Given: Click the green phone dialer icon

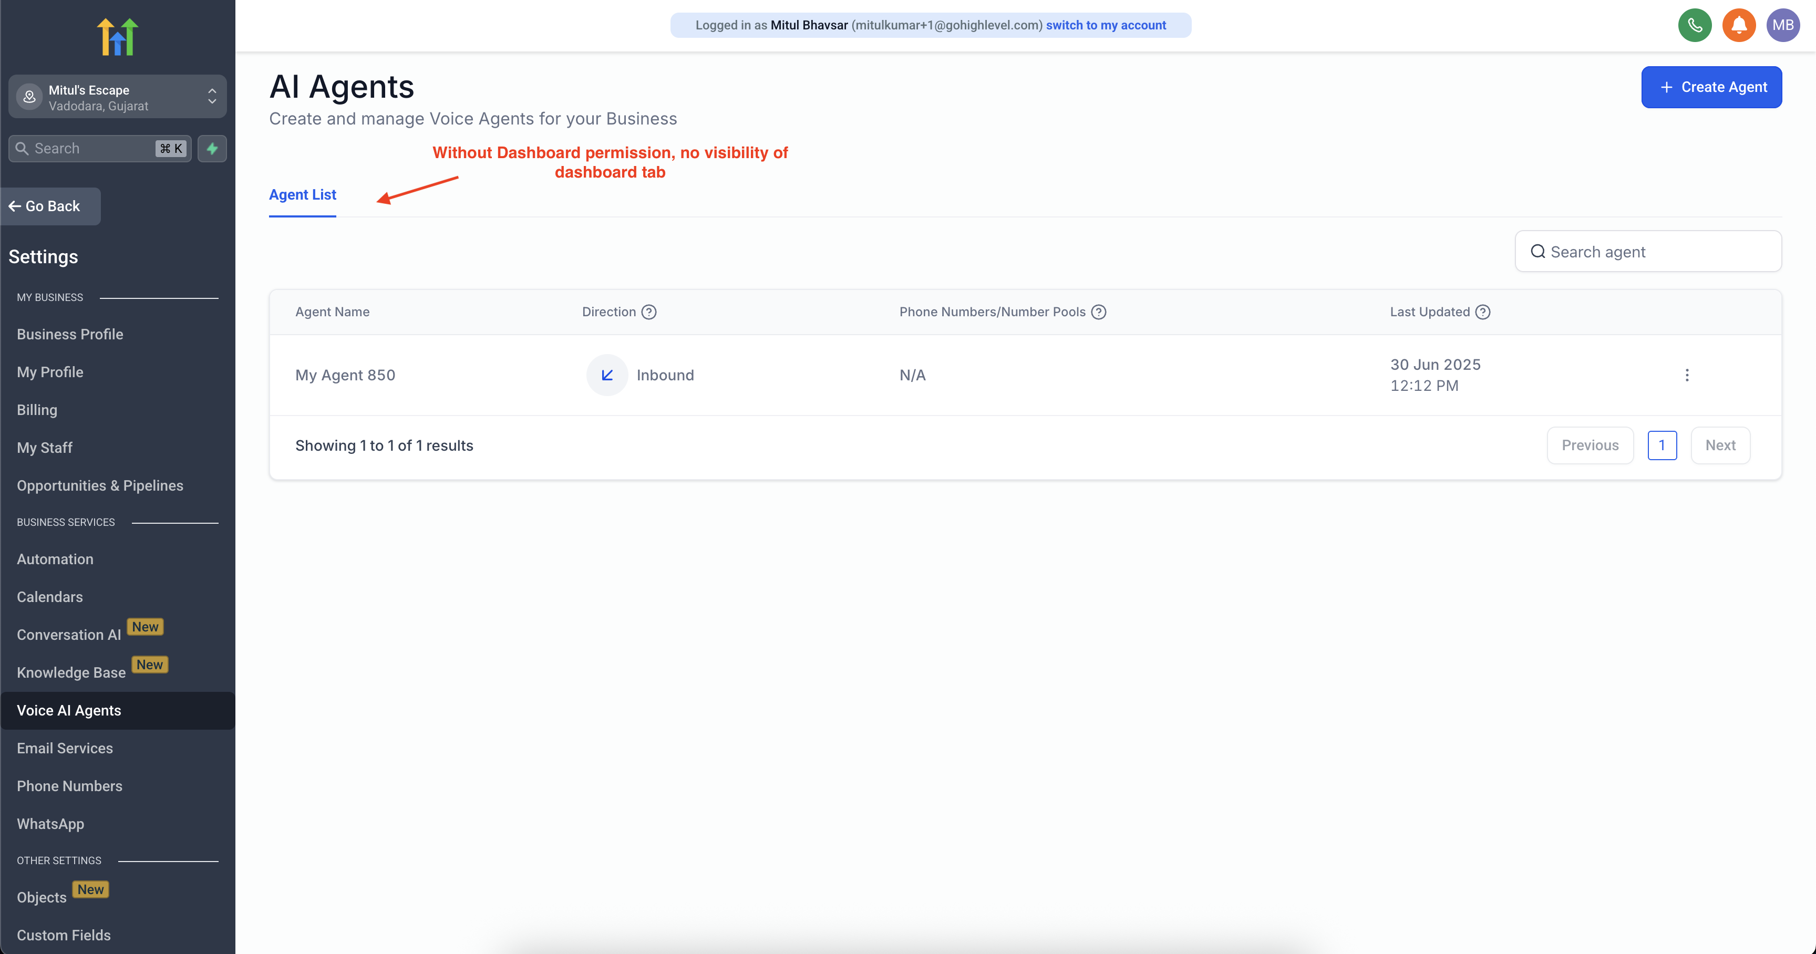Looking at the screenshot, I should [1694, 25].
